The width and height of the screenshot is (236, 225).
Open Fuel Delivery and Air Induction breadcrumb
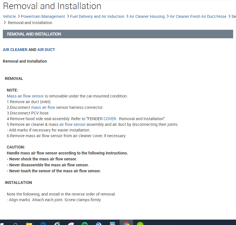(97, 16)
